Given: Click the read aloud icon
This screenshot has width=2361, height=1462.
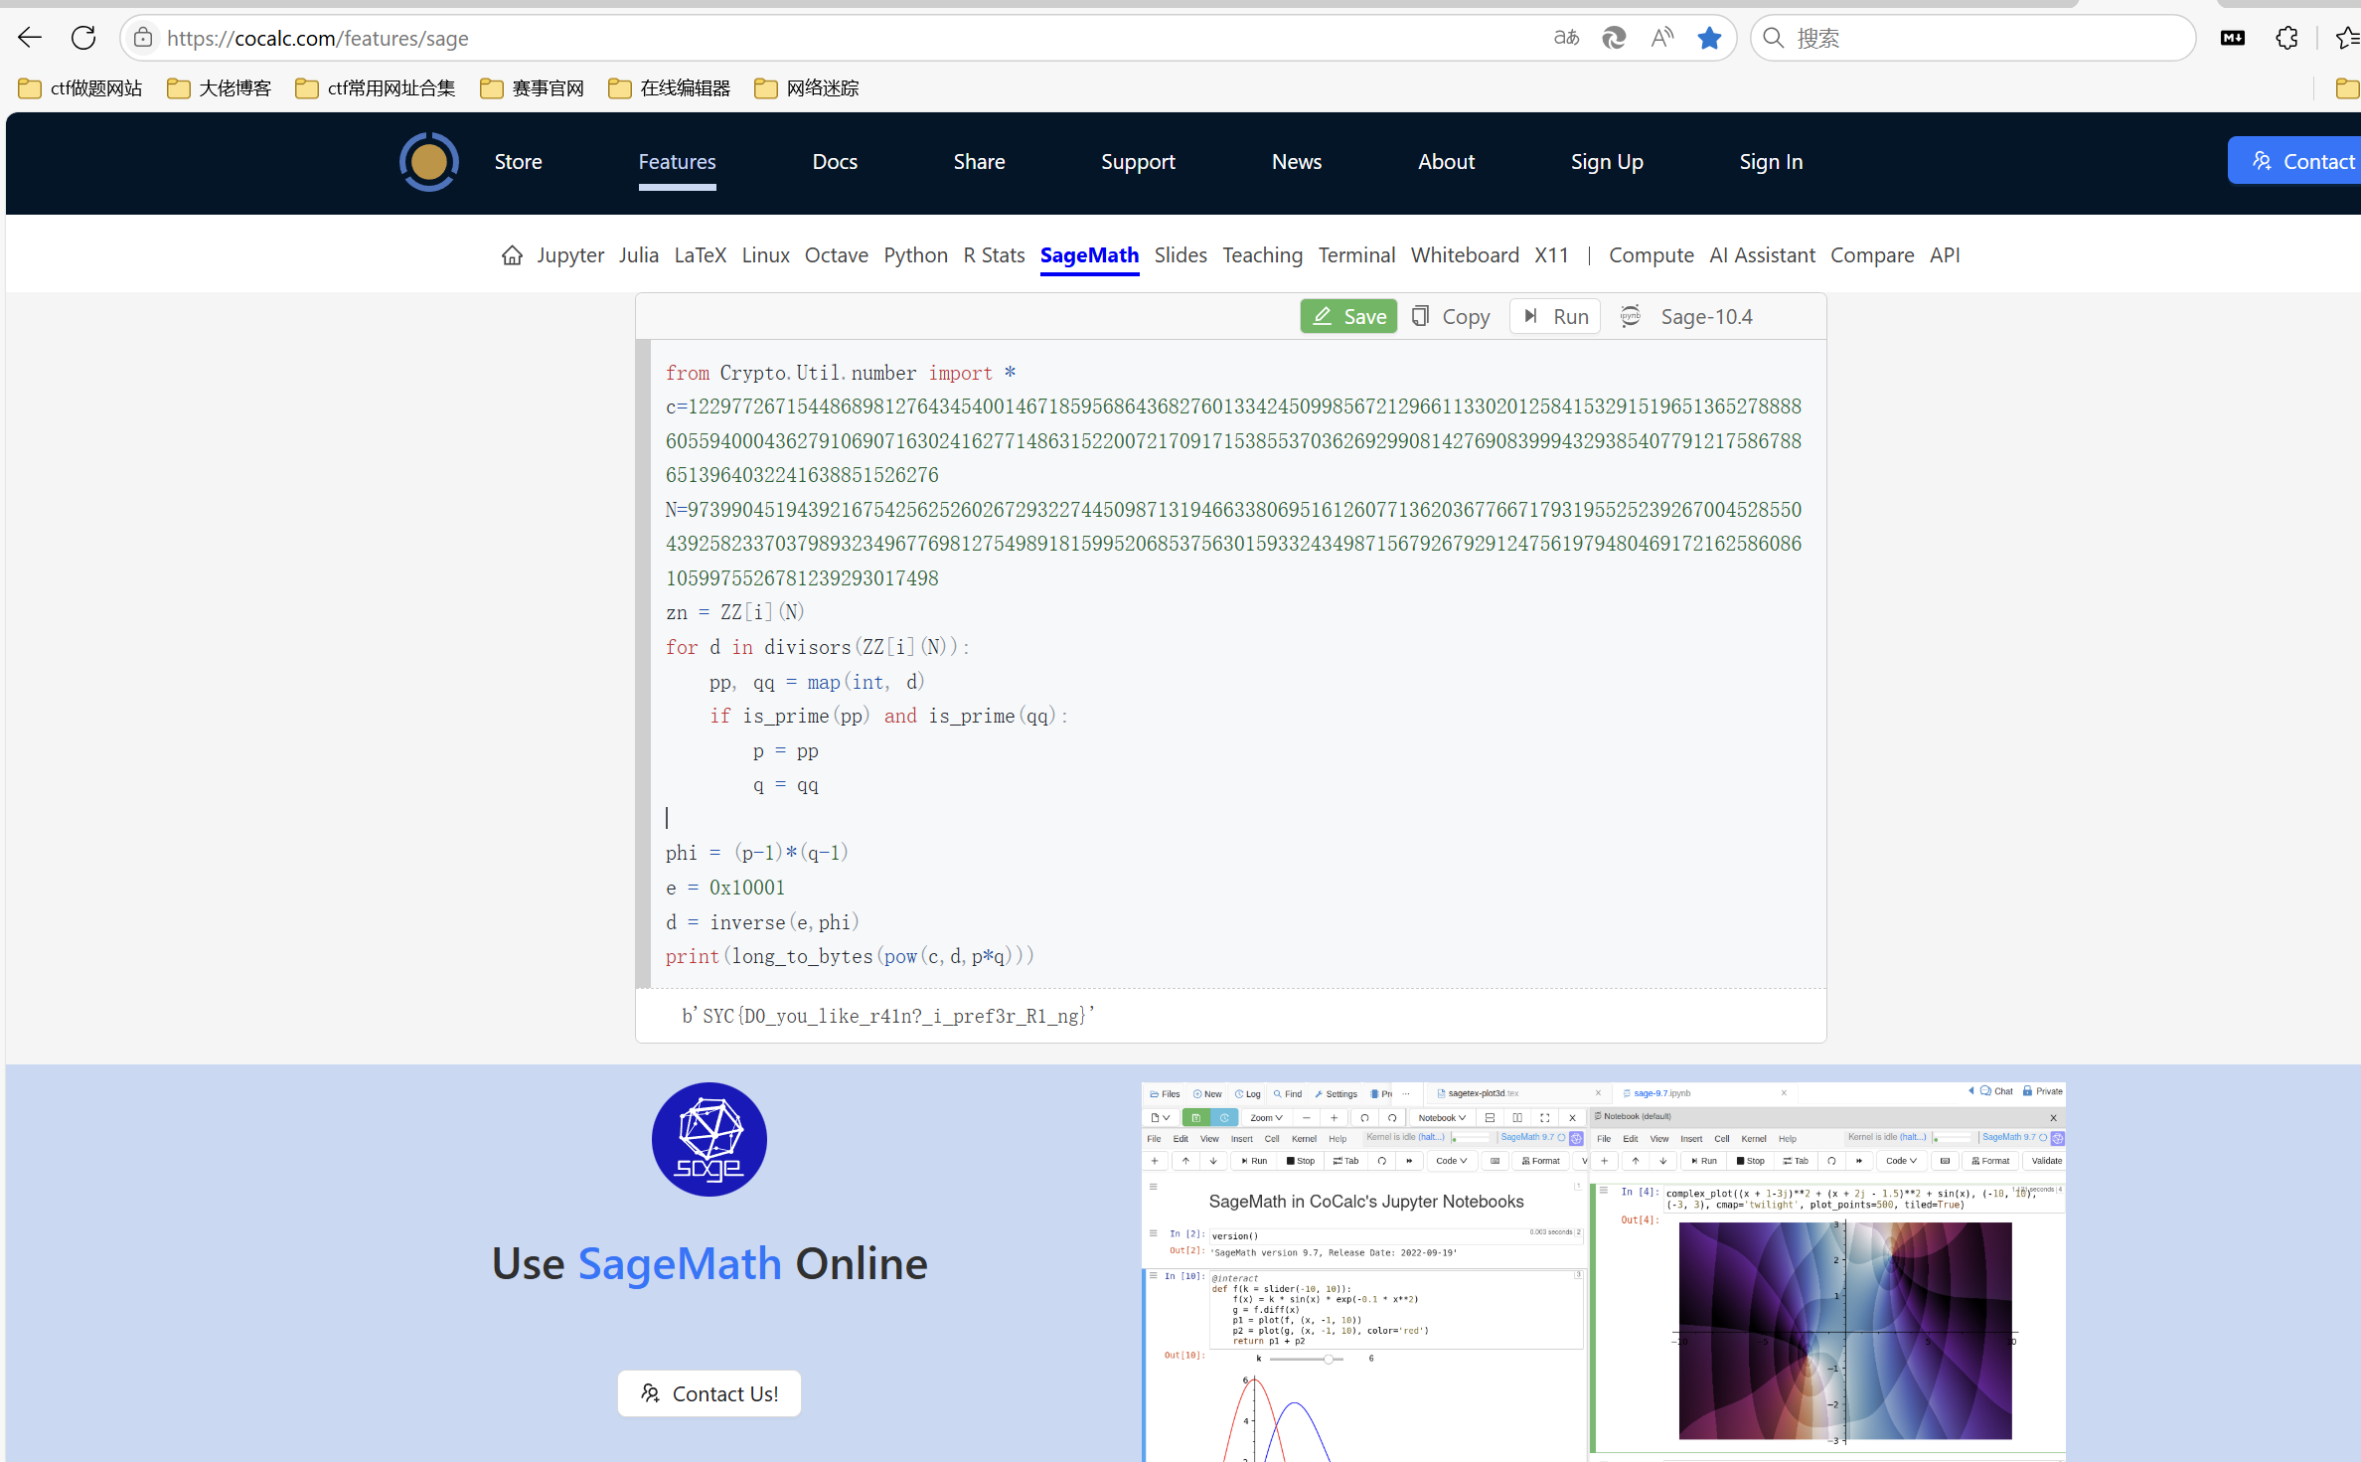Looking at the screenshot, I should [1662, 38].
